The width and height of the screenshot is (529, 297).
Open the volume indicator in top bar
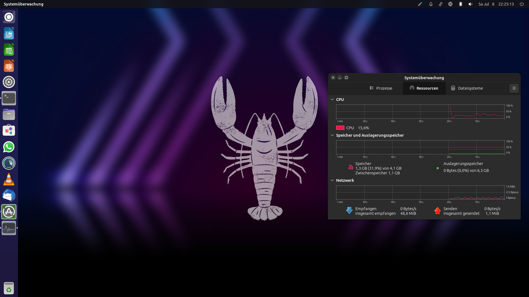click(x=470, y=4)
